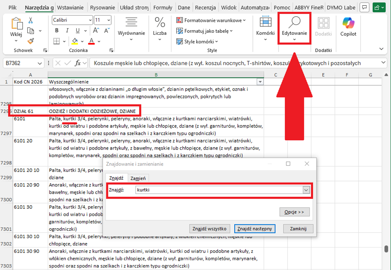Screen dimensions: 391x270
Task: Click the Opcje >> button
Action: coord(294,212)
